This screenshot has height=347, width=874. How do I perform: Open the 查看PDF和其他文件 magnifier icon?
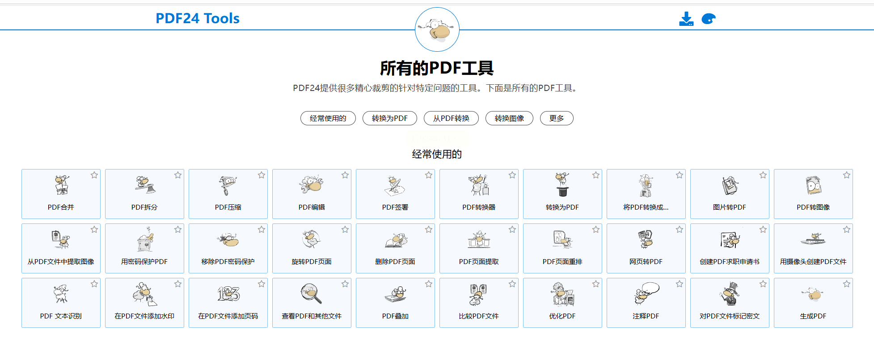click(x=312, y=293)
